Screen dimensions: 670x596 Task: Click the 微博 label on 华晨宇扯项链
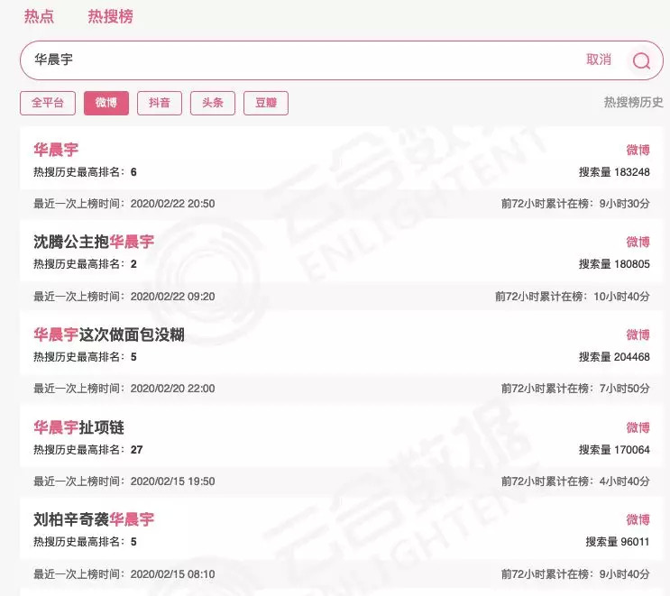(638, 427)
